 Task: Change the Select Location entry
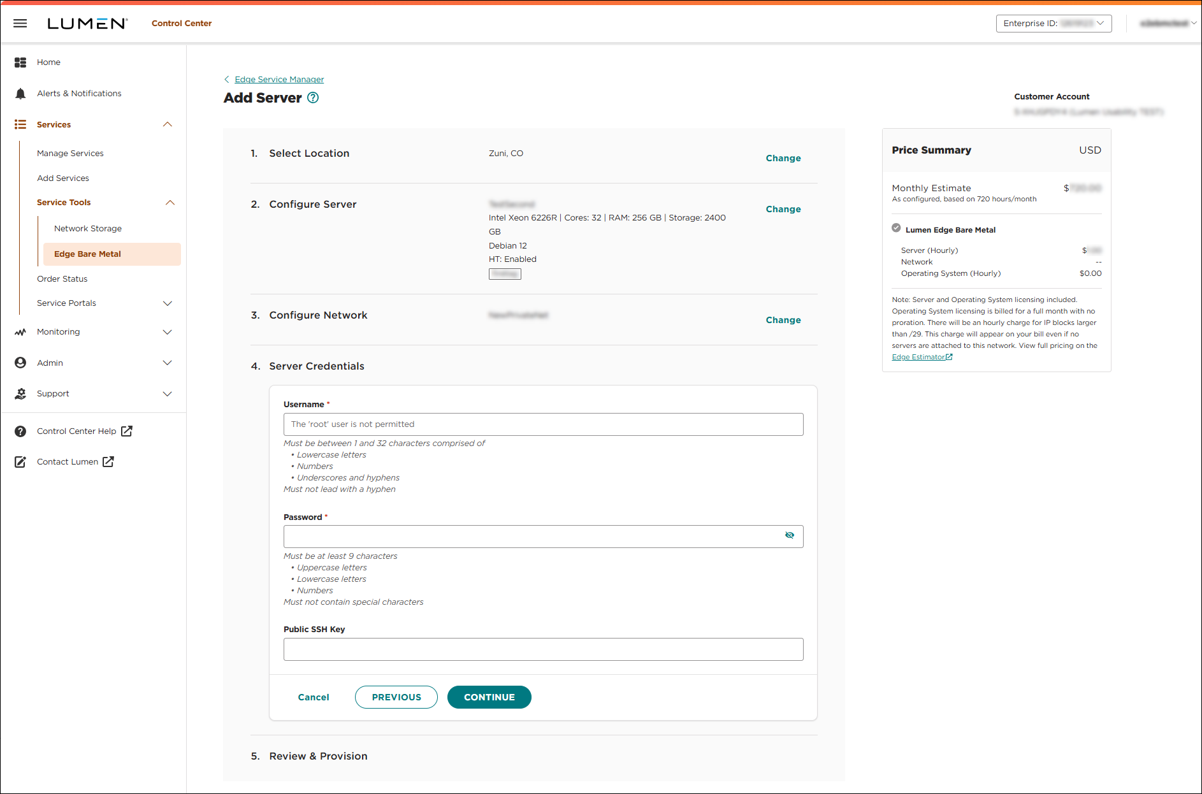pyautogui.click(x=783, y=158)
